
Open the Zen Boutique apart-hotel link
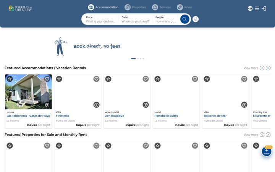click(x=115, y=116)
